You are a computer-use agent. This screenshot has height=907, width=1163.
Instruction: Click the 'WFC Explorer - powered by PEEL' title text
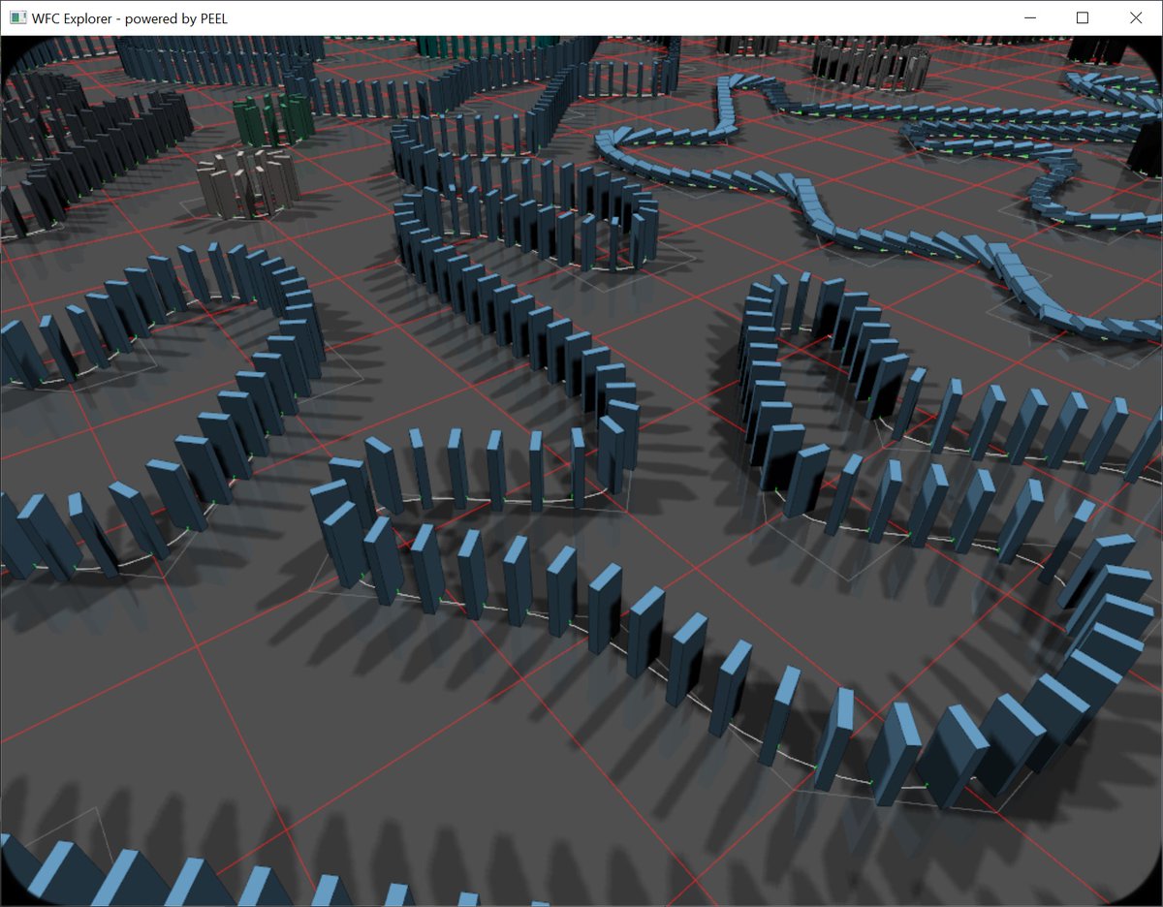(130, 18)
